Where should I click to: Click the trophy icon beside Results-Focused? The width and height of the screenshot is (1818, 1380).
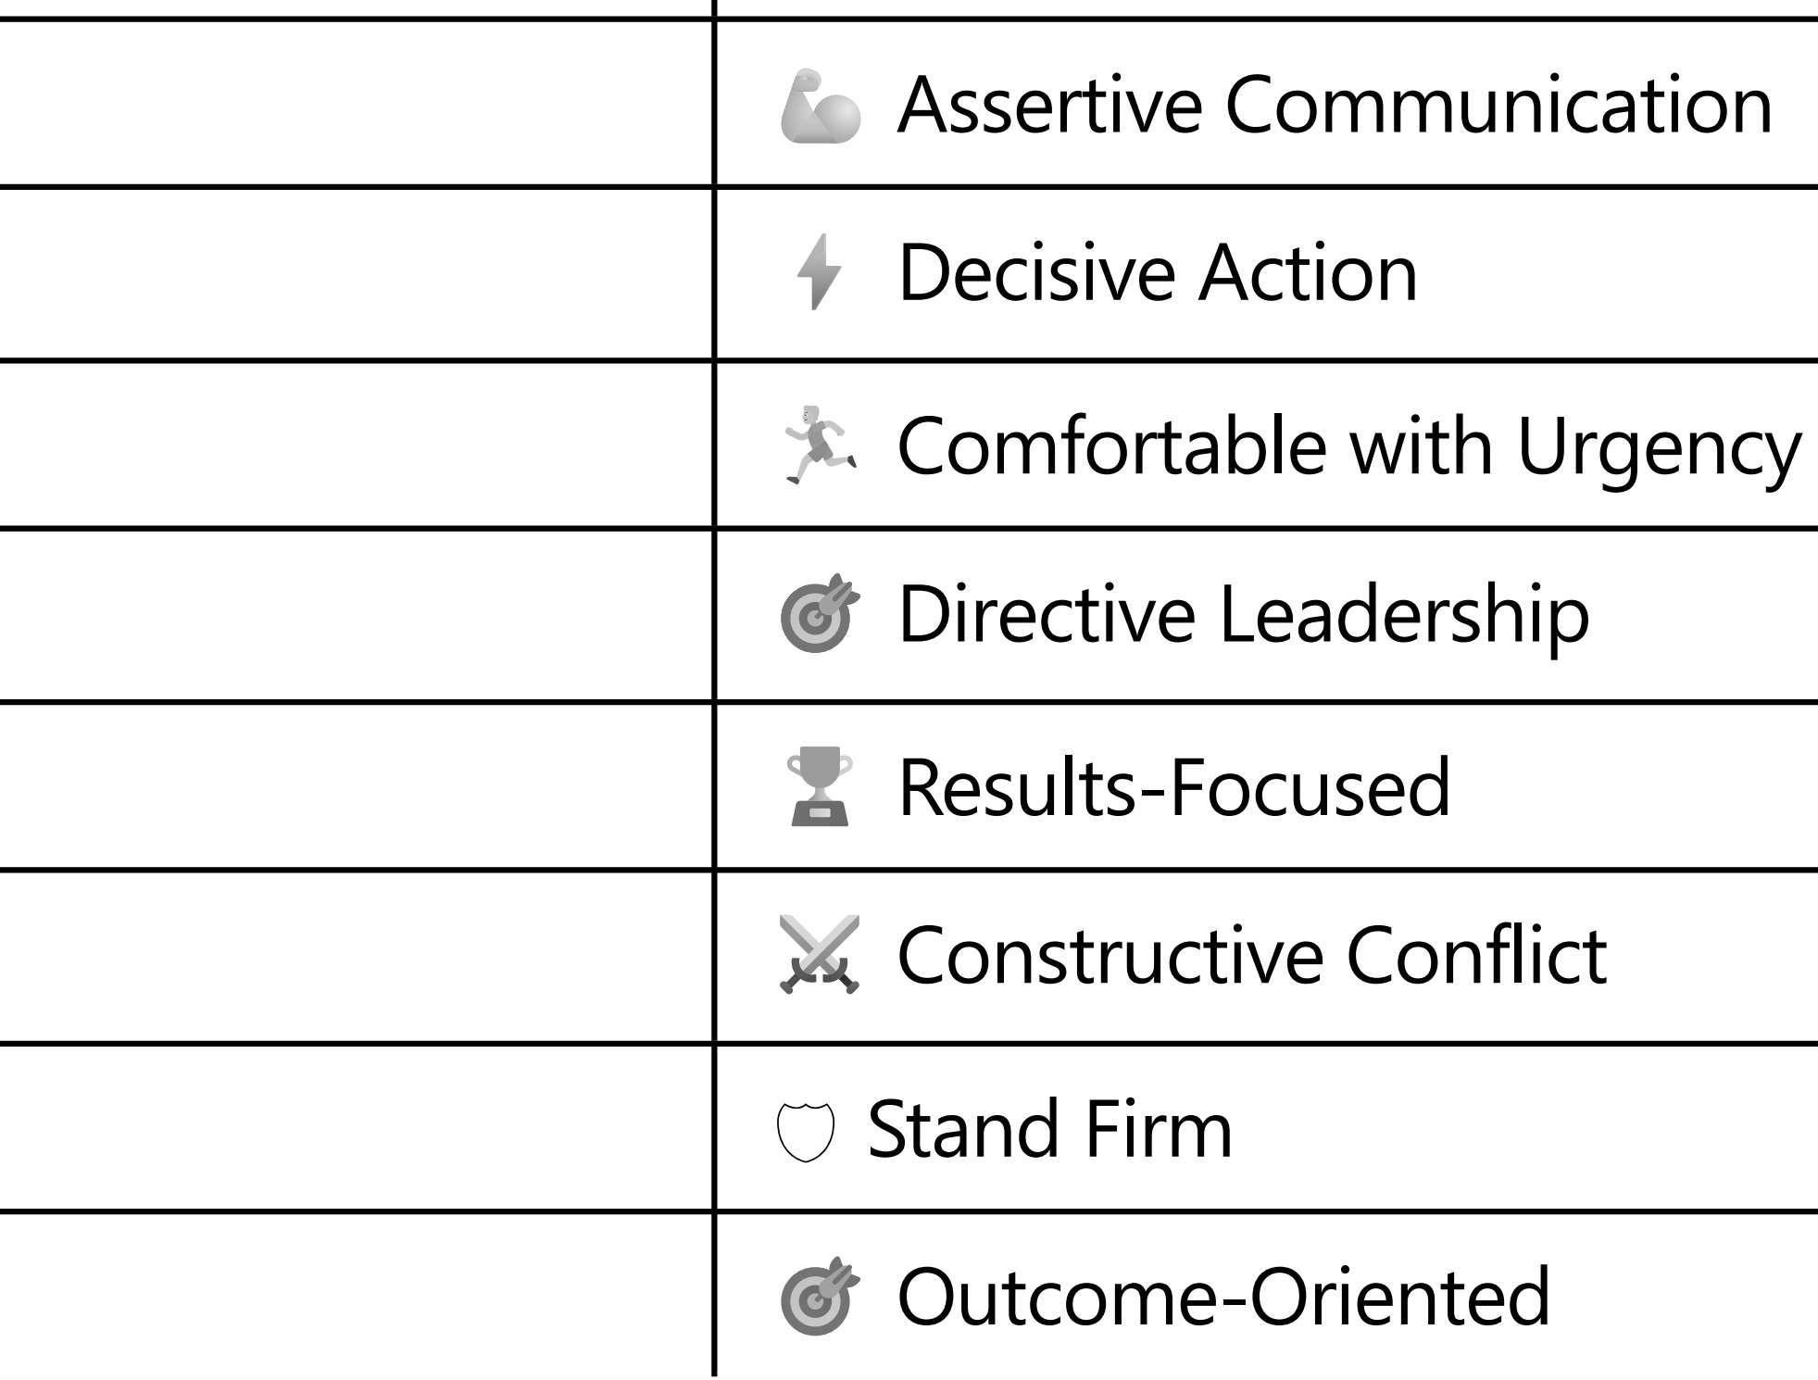click(820, 786)
